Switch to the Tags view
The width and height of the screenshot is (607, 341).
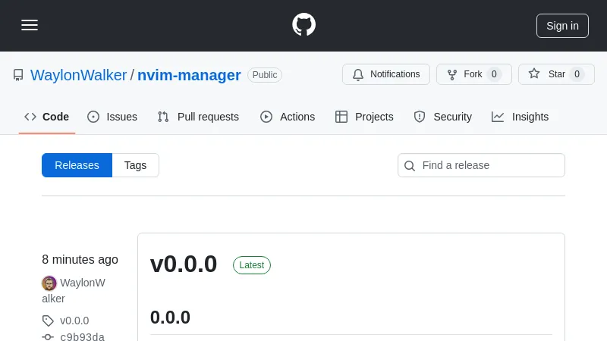[135, 165]
